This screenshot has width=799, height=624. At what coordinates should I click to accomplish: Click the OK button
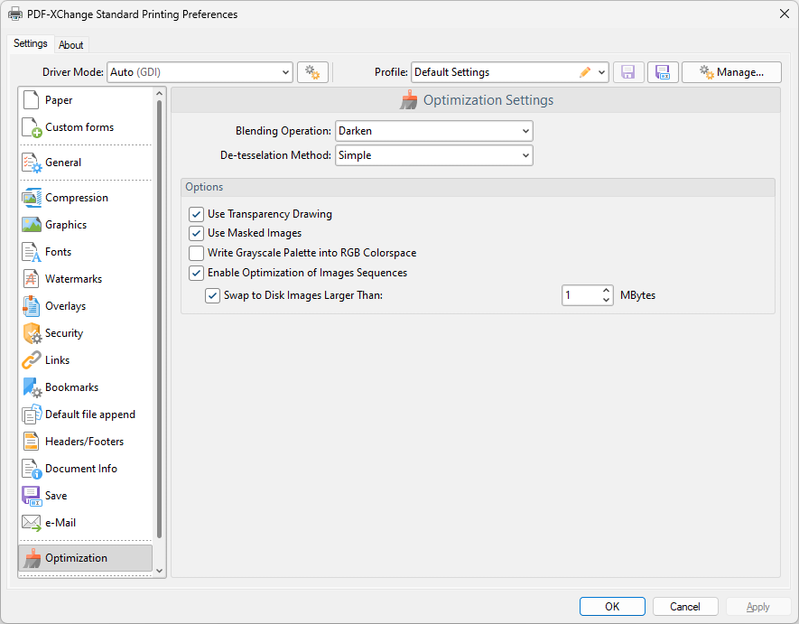point(612,607)
